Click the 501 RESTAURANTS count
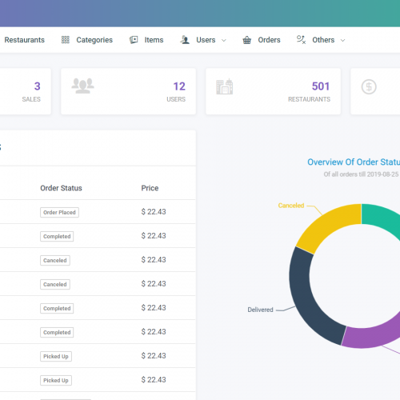Image resolution: width=400 pixels, height=400 pixels. (x=321, y=86)
